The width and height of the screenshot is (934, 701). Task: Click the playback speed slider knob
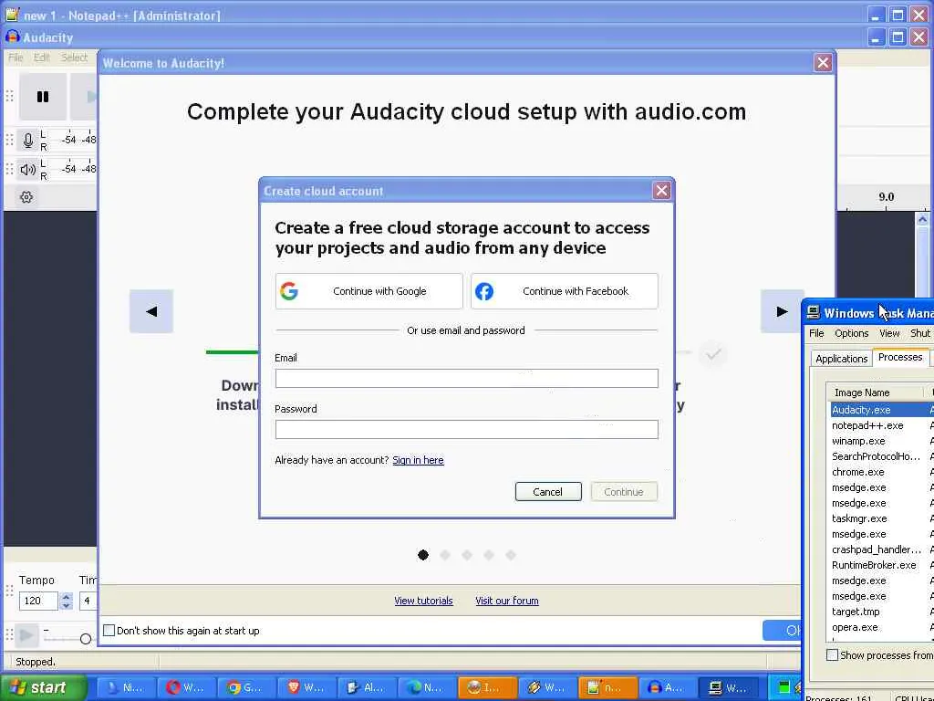(x=85, y=639)
